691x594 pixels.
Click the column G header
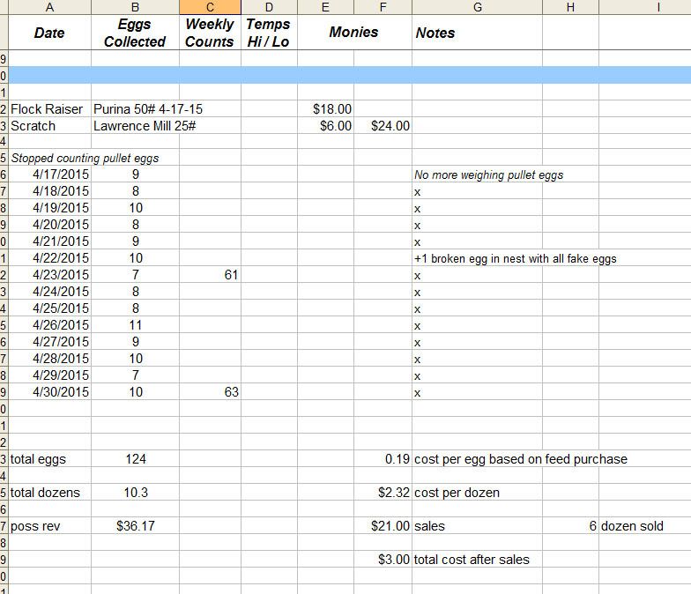coord(476,7)
